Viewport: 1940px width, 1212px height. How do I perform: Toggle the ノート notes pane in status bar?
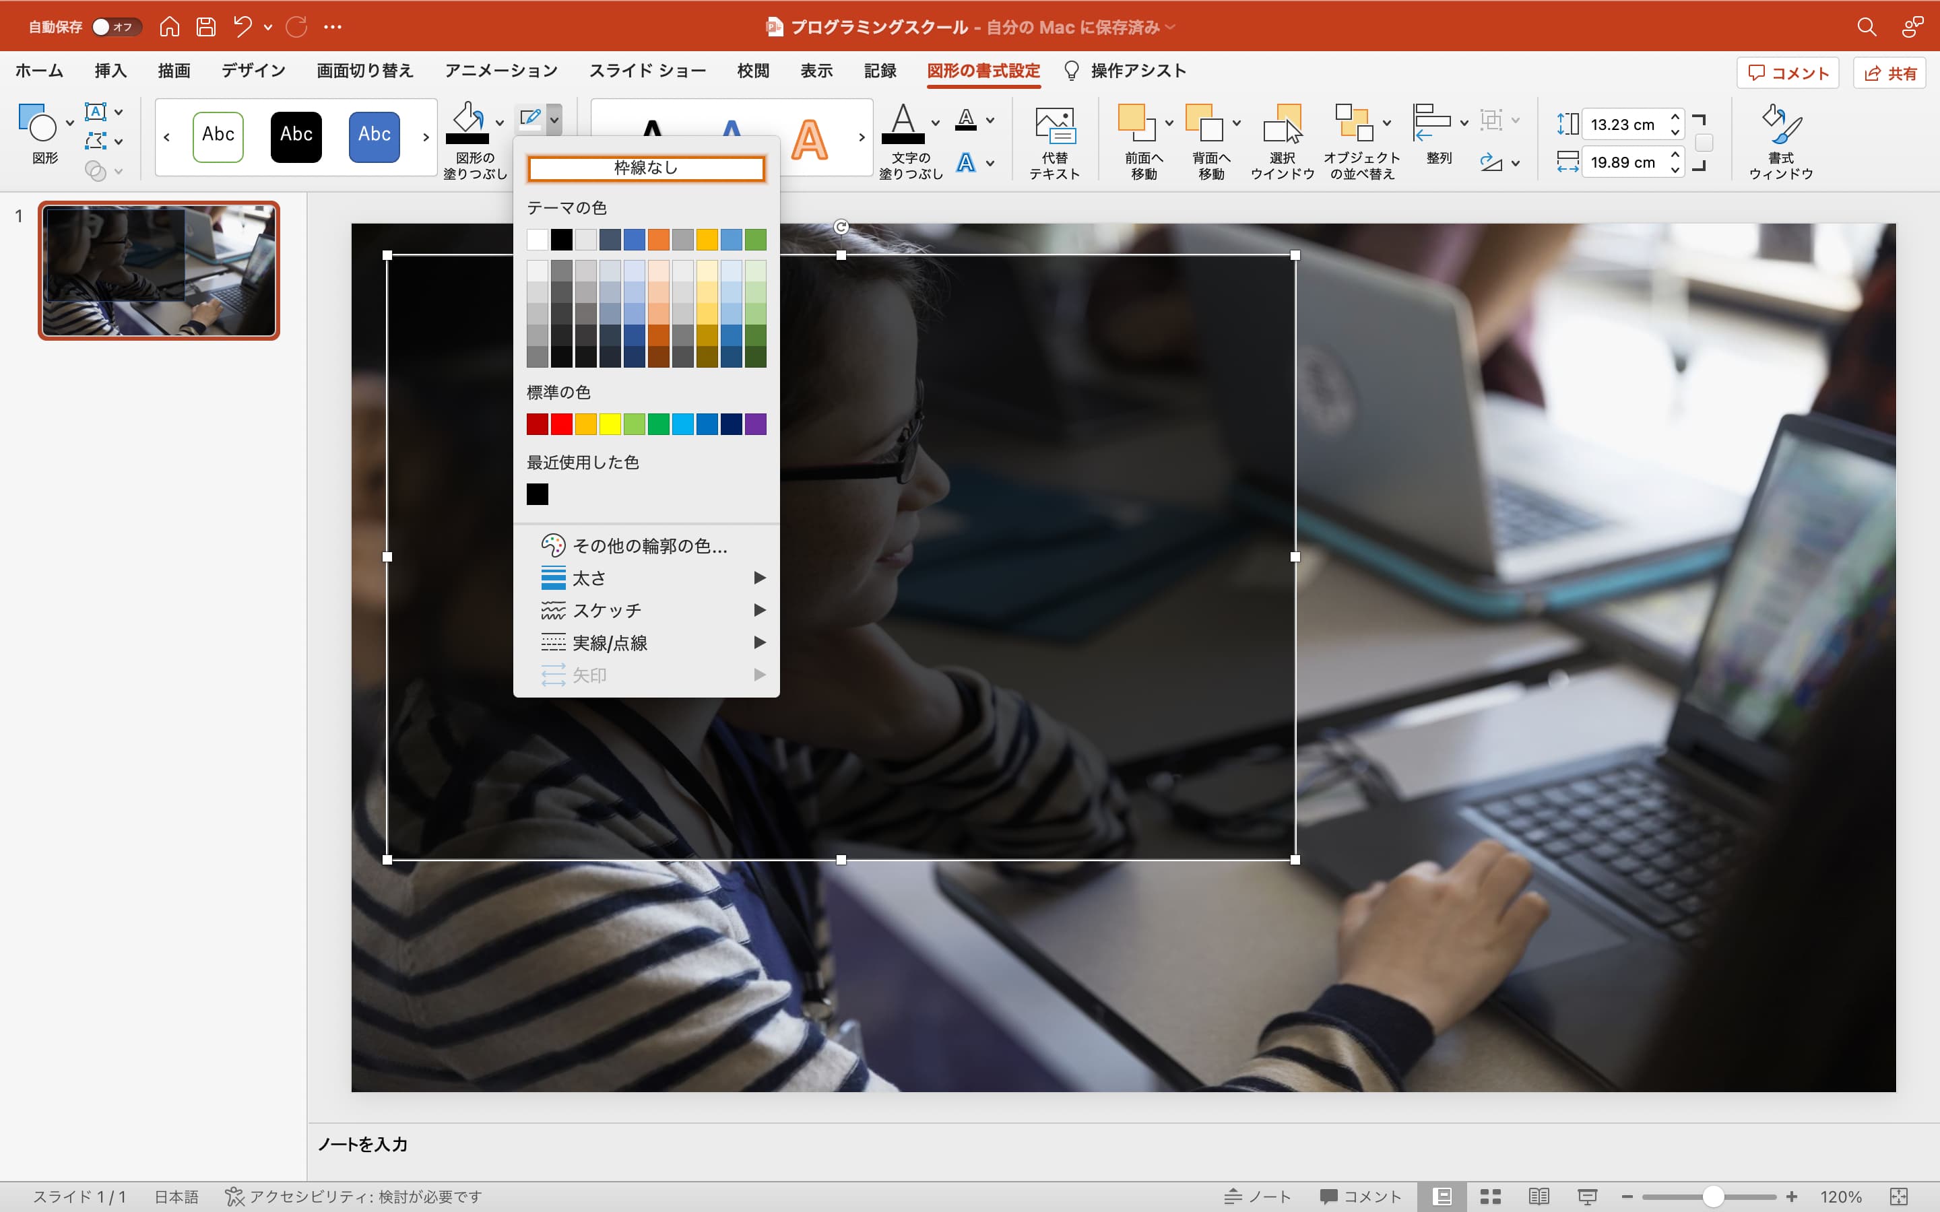[x=1258, y=1197]
